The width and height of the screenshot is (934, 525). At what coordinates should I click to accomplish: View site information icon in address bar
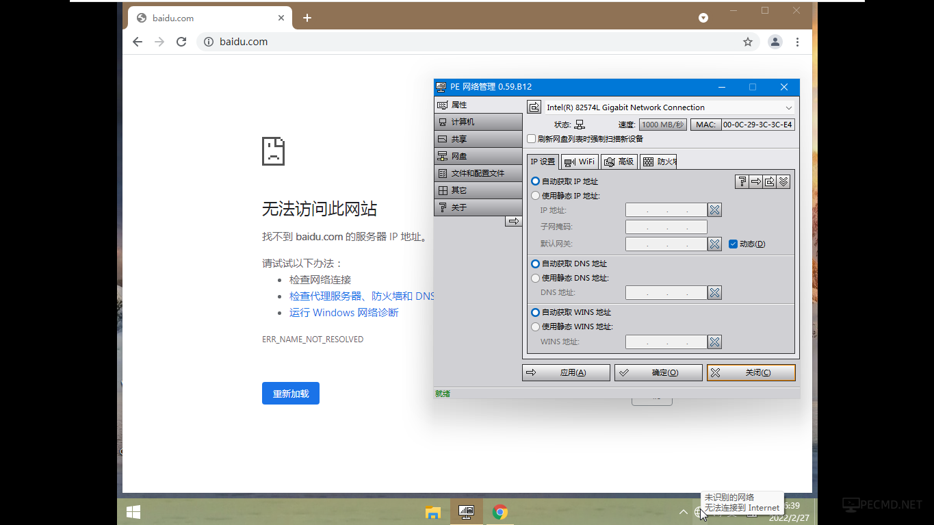coord(209,42)
